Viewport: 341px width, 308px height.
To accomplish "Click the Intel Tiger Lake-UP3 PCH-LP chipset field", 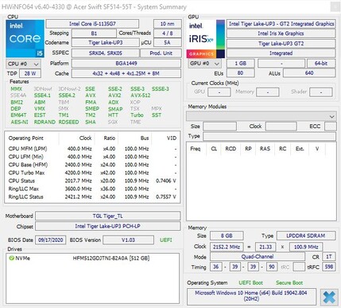I will 108,226.
